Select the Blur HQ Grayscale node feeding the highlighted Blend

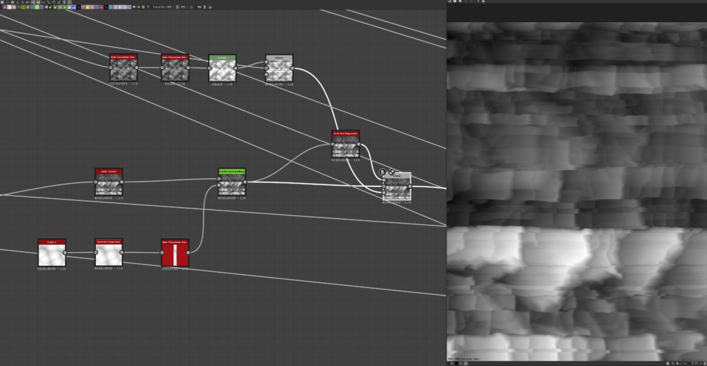tap(345, 144)
